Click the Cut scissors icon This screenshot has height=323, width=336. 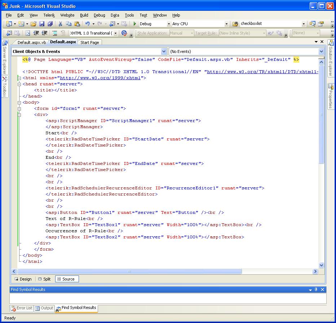tap(60, 24)
